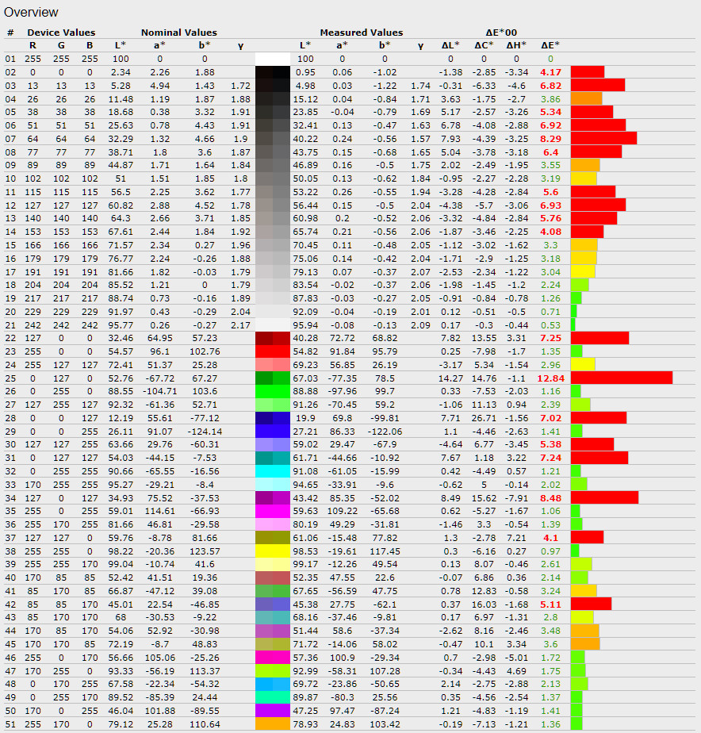Click the Measured Values column header
The image size is (701, 733).
[x=361, y=33]
